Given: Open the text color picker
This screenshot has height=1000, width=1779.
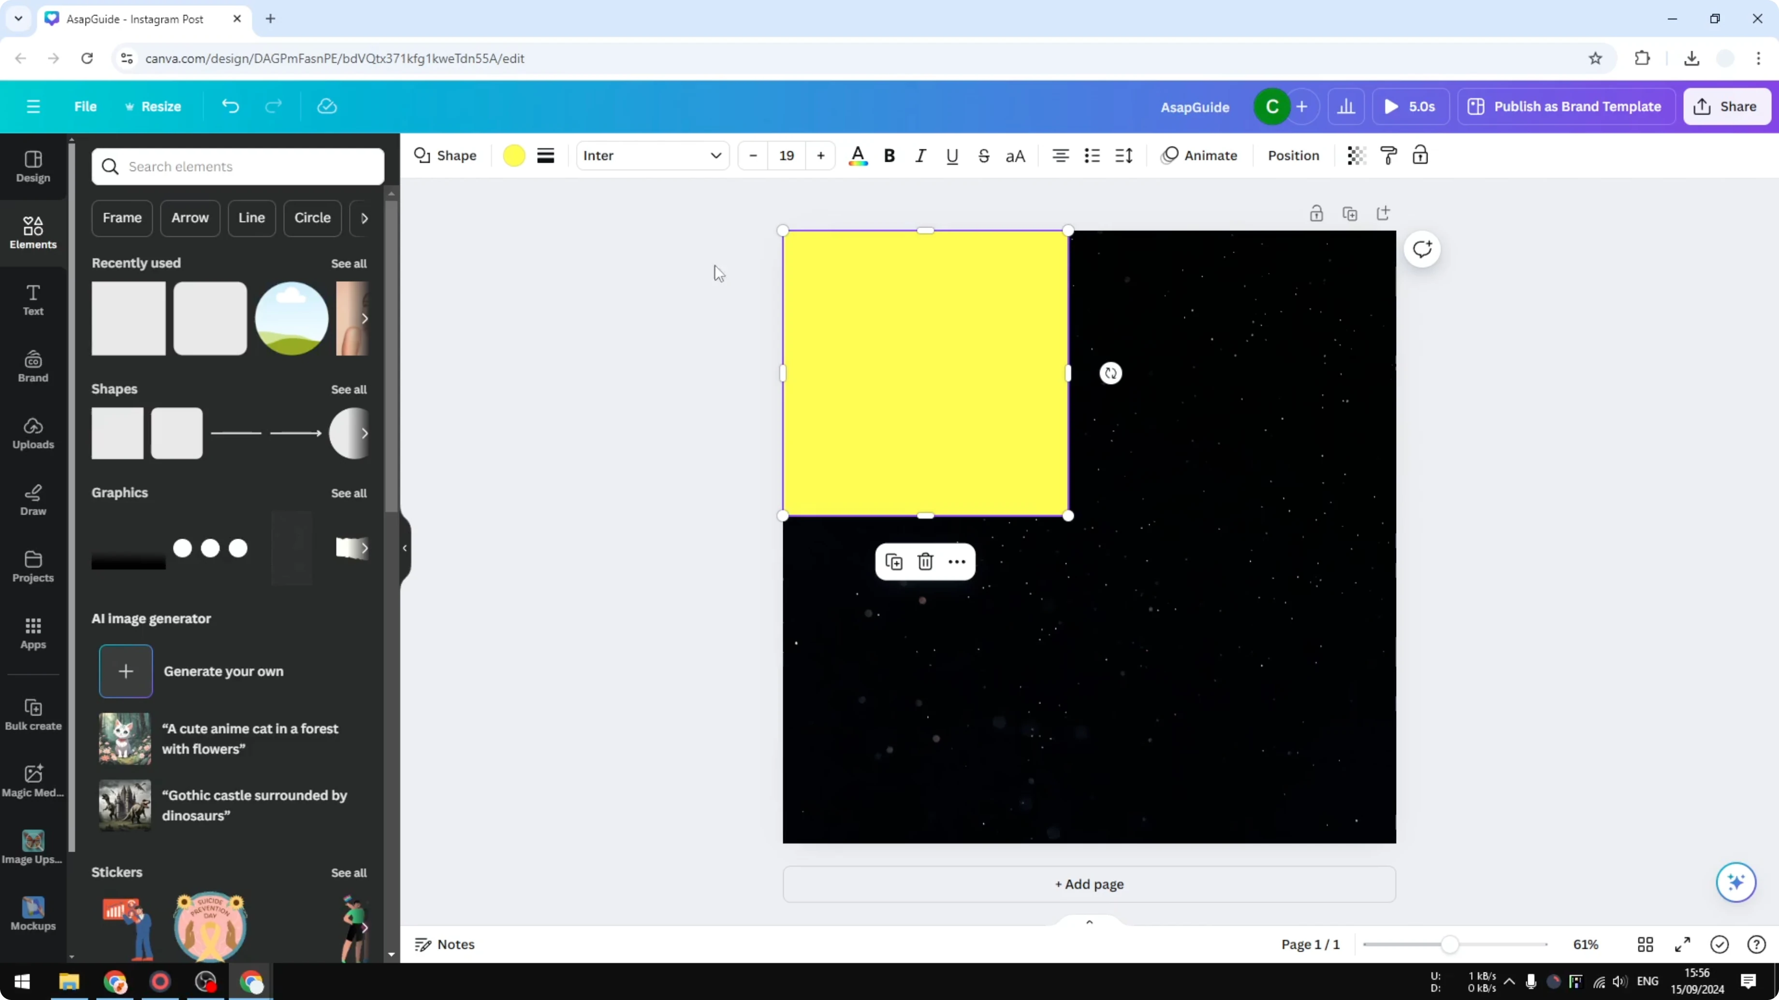Looking at the screenshot, I should 858,155.
